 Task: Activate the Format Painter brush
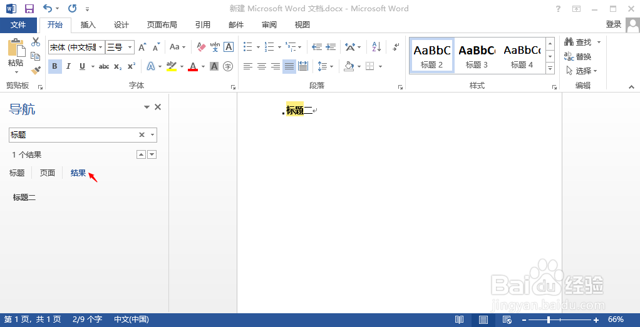tap(36, 71)
